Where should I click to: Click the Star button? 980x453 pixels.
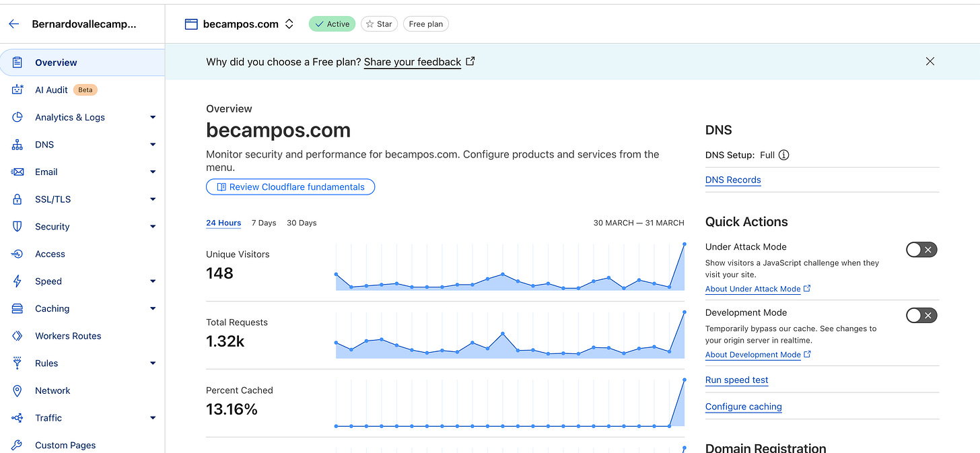click(x=379, y=24)
